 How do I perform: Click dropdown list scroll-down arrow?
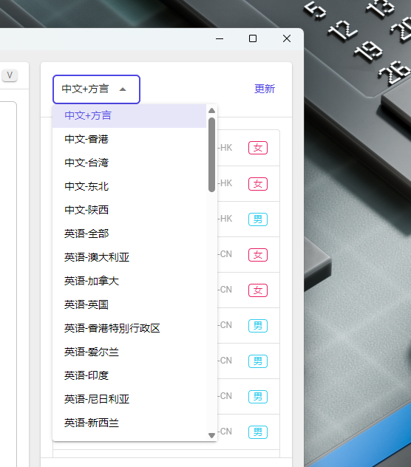point(212,435)
